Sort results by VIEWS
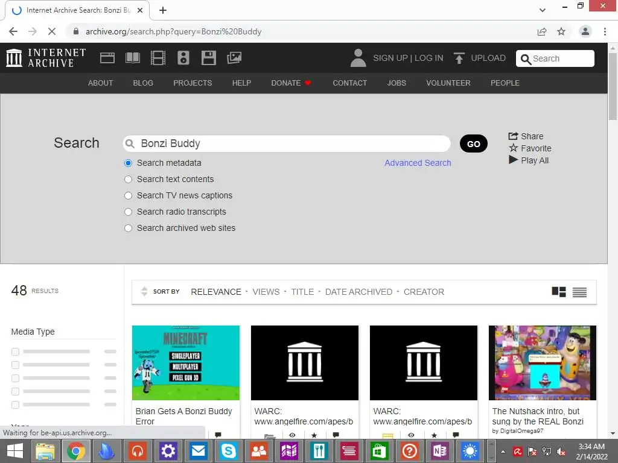 click(266, 292)
